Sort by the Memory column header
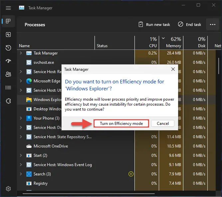The image size is (222, 197). point(171,43)
